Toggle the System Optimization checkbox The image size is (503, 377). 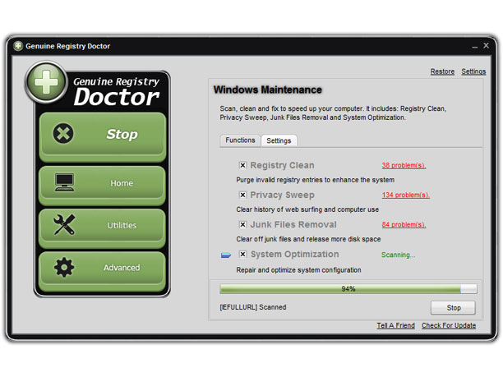(242, 255)
